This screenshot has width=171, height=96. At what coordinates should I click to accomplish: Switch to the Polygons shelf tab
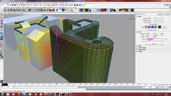19,7
